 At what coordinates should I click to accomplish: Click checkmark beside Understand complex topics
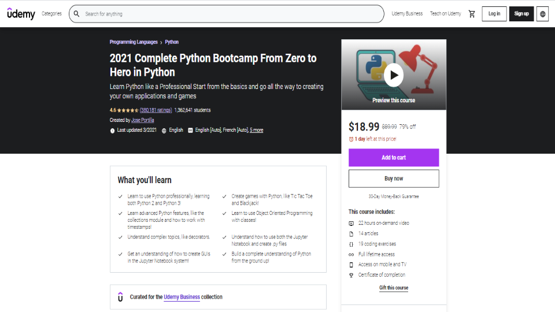120,237
